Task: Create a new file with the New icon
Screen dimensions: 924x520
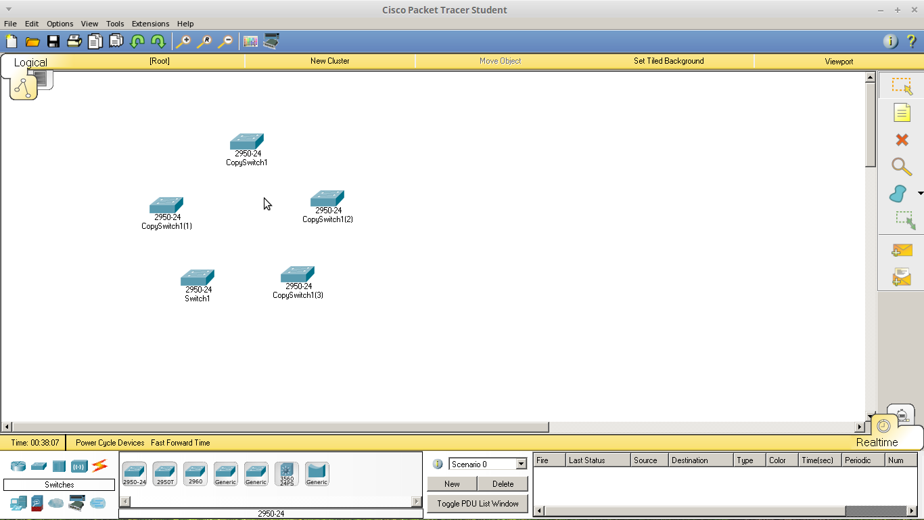Action: coord(11,41)
